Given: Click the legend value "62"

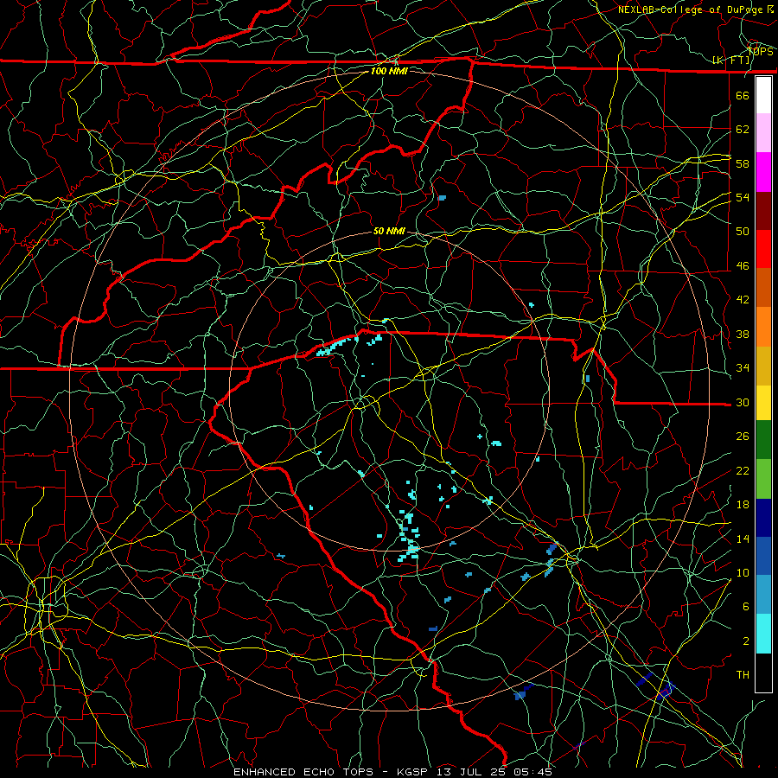Looking at the screenshot, I should click(743, 130).
